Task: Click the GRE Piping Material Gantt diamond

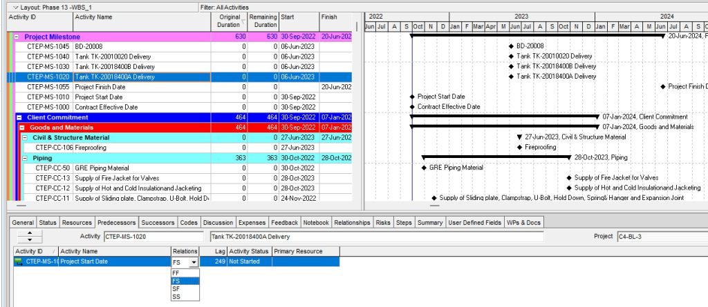Action: pyautogui.click(x=424, y=168)
